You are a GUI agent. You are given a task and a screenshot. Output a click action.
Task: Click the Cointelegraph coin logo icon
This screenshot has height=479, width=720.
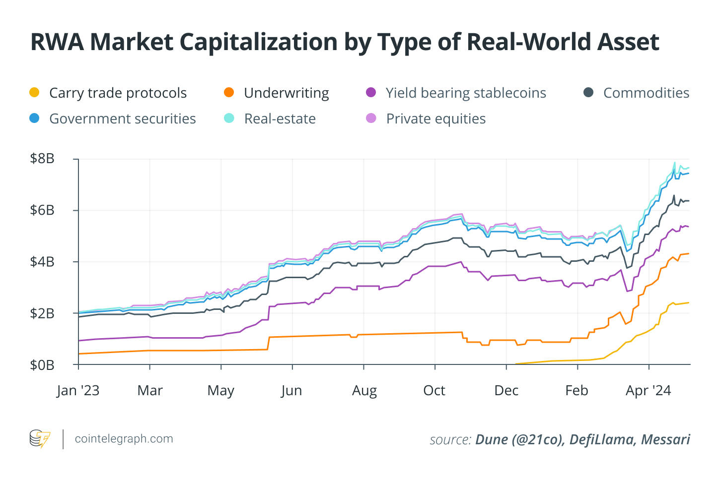40,439
